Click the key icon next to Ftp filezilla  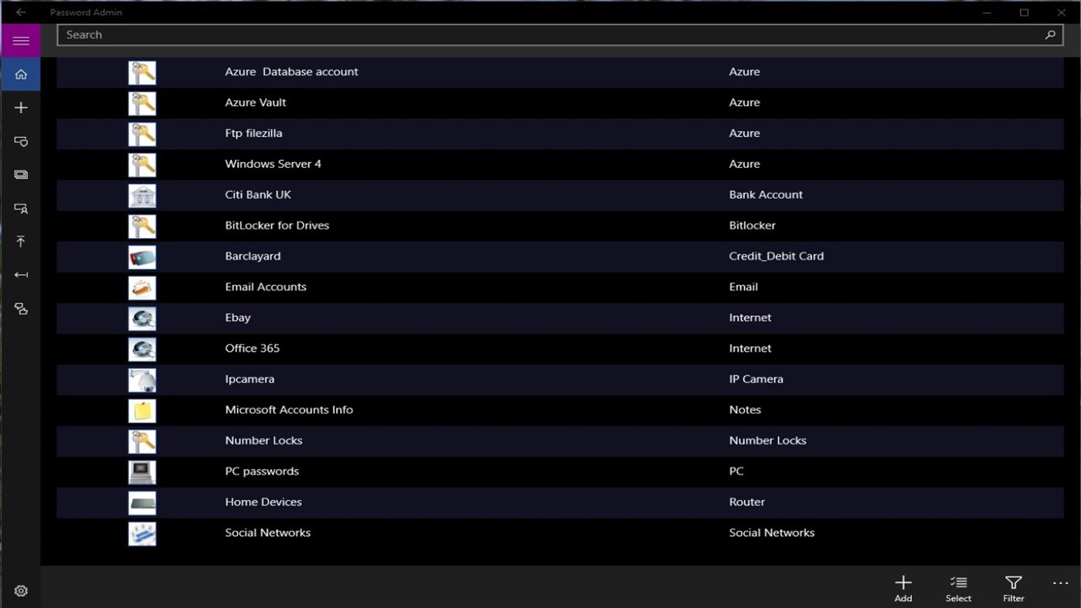coord(142,134)
